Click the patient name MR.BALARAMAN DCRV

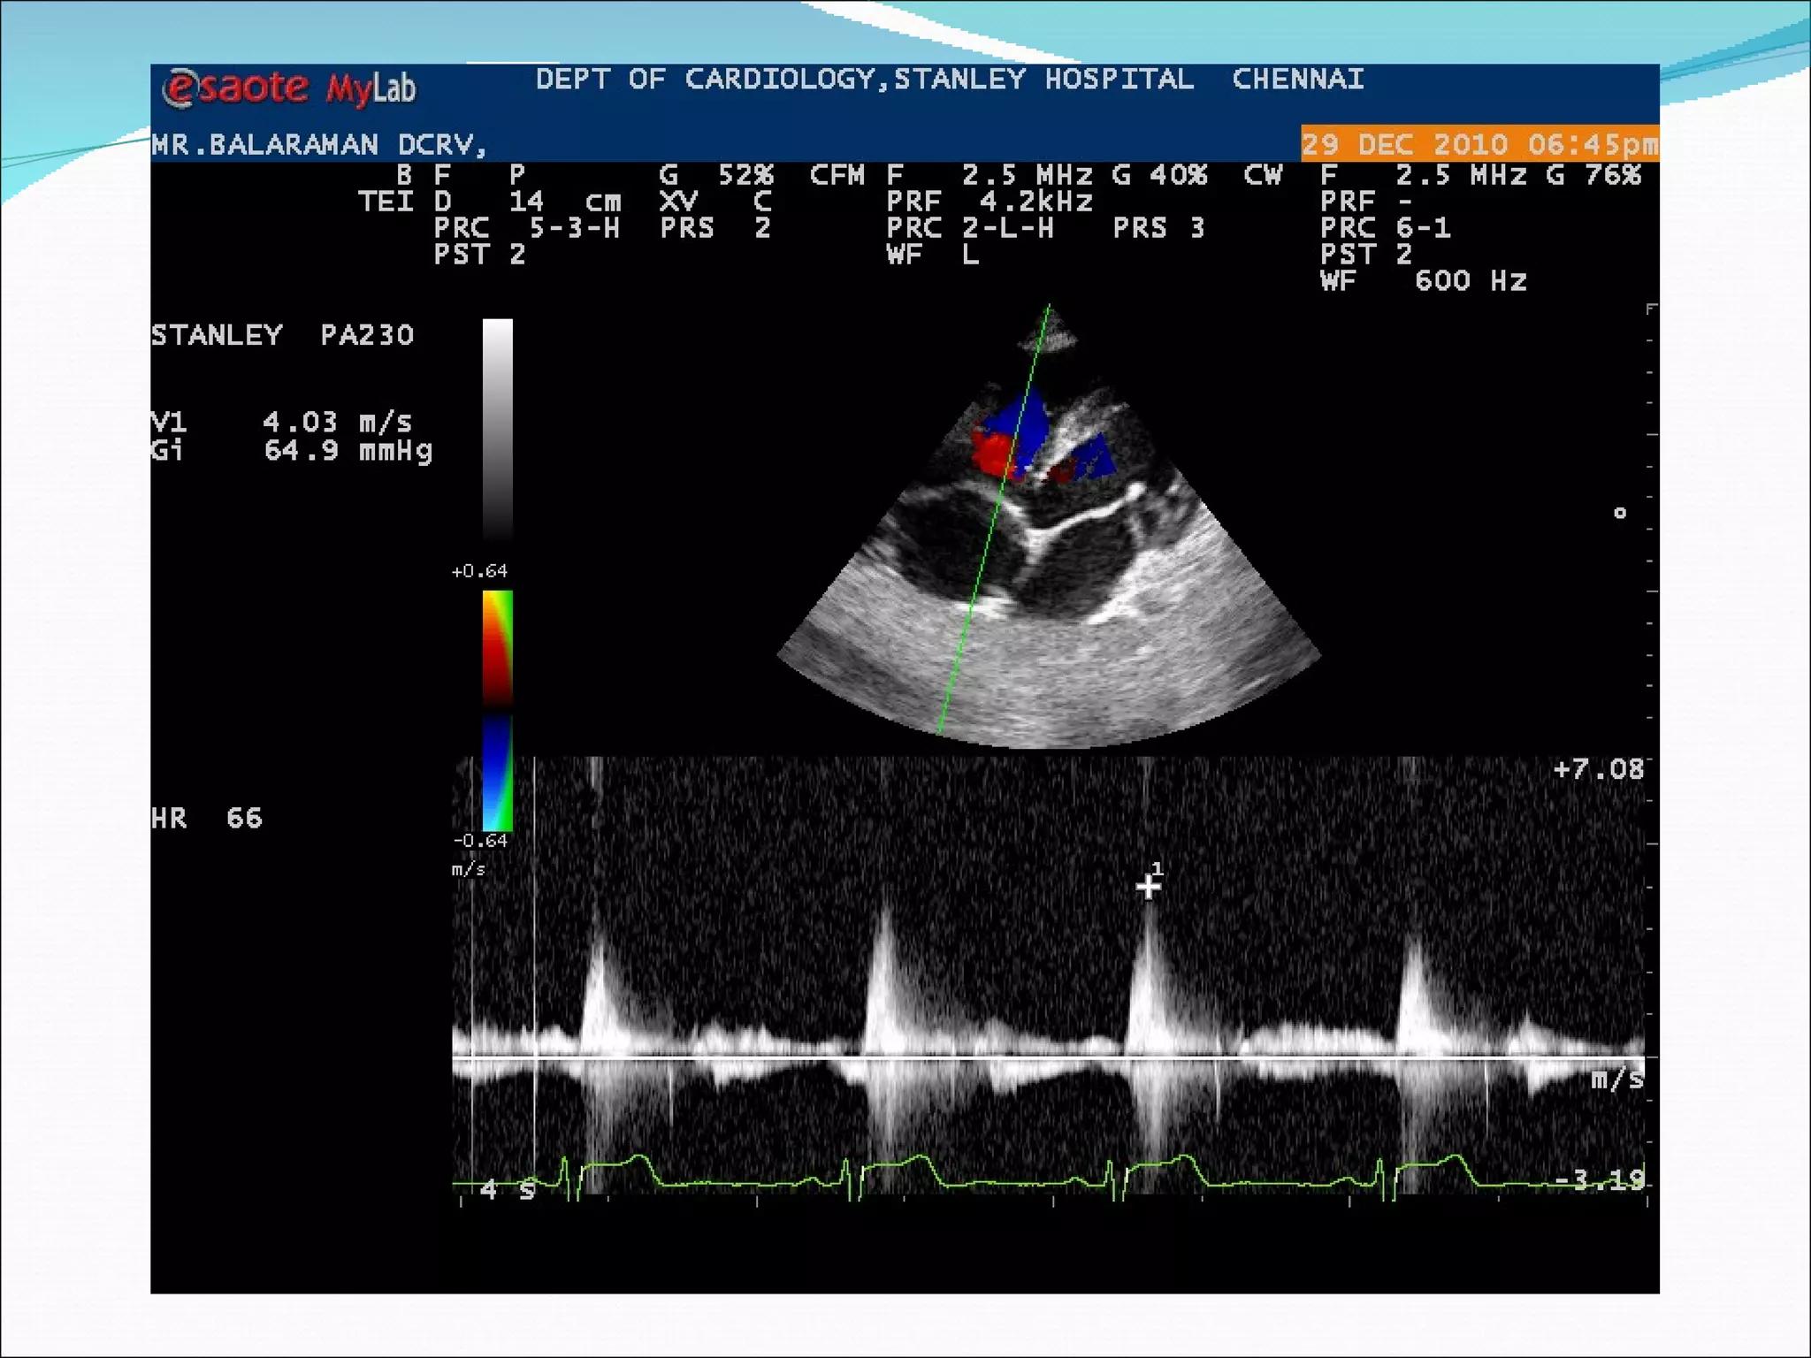(x=318, y=144)
